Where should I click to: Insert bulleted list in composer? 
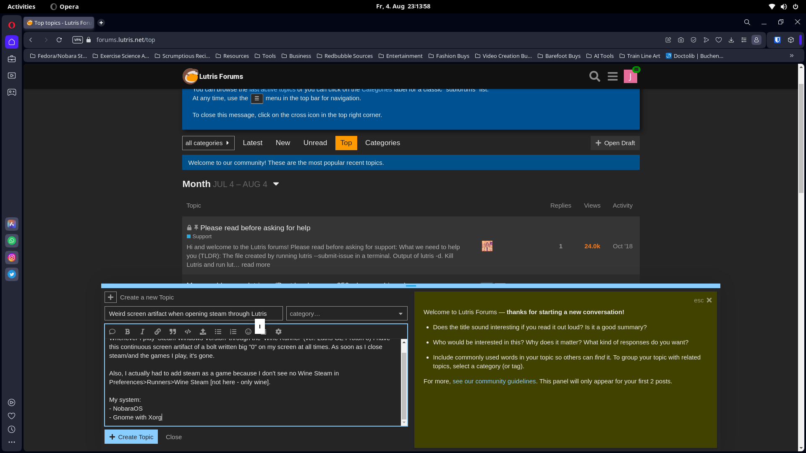click(x=218, y=331)
